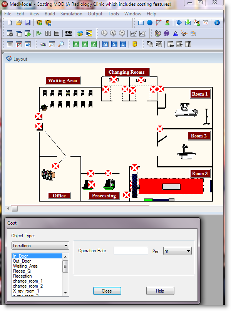231x311 pixels.
Task: Select Waiting_Area in the locations list
Action: point(25,266)
